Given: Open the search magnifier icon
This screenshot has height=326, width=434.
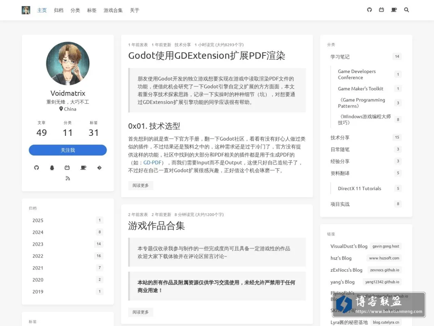Looking at the screenshot, I should [x=407, y=10].
